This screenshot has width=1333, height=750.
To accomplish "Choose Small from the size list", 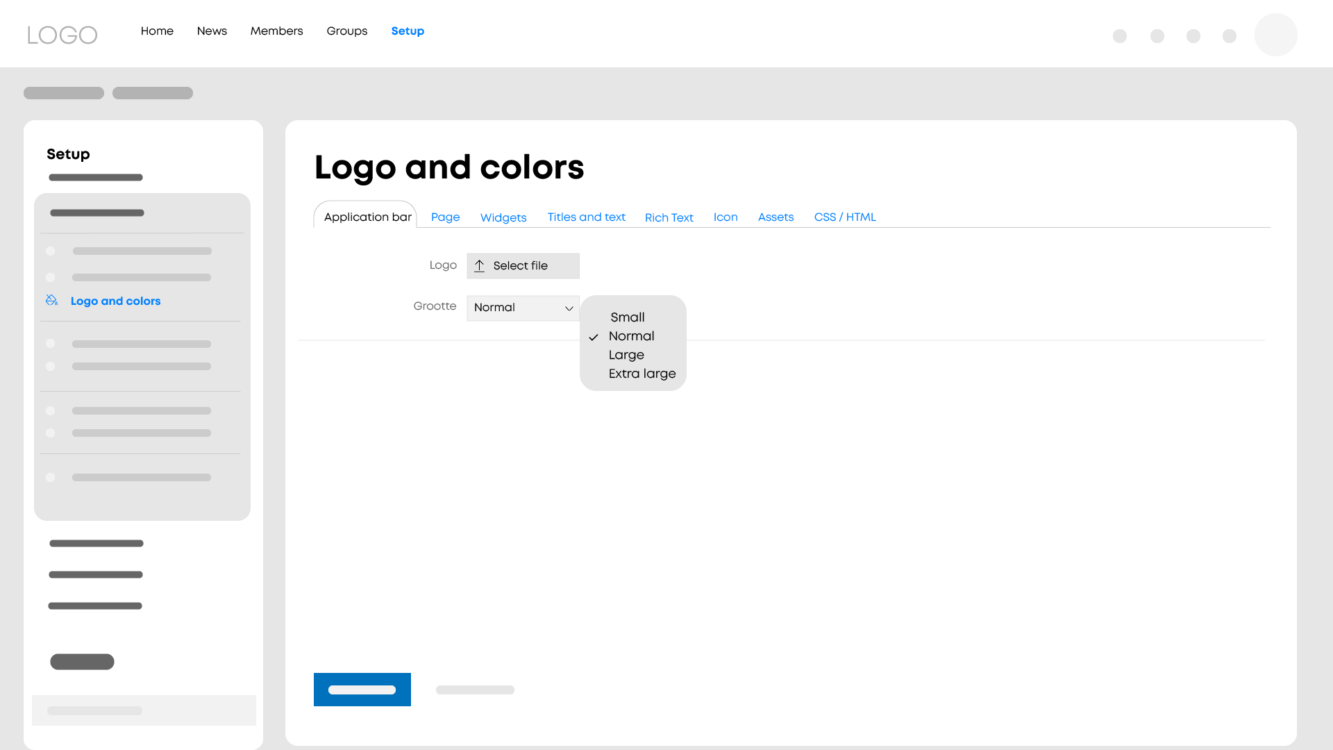I will 628,317.
